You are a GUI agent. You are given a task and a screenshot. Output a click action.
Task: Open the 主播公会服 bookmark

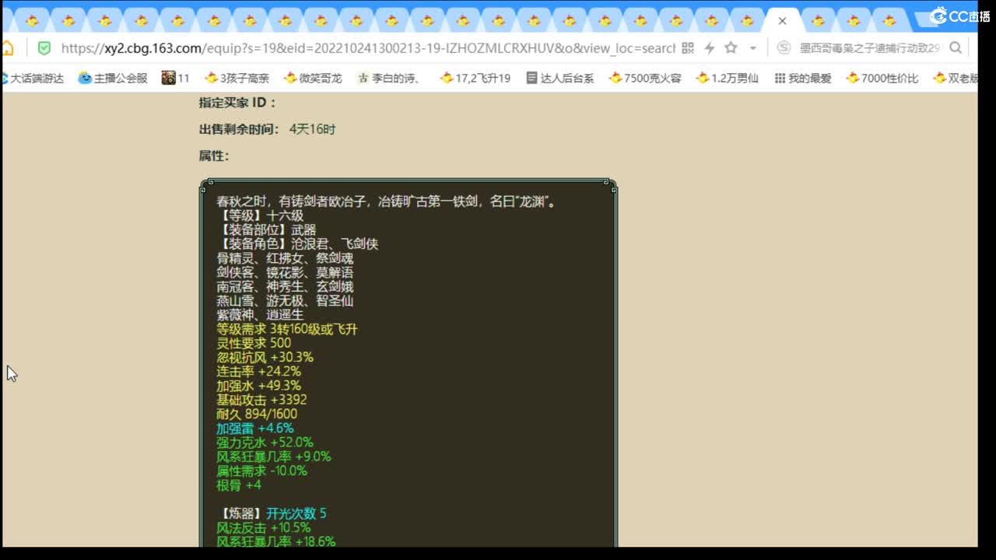pyautogui.click(x=113, y=78)
